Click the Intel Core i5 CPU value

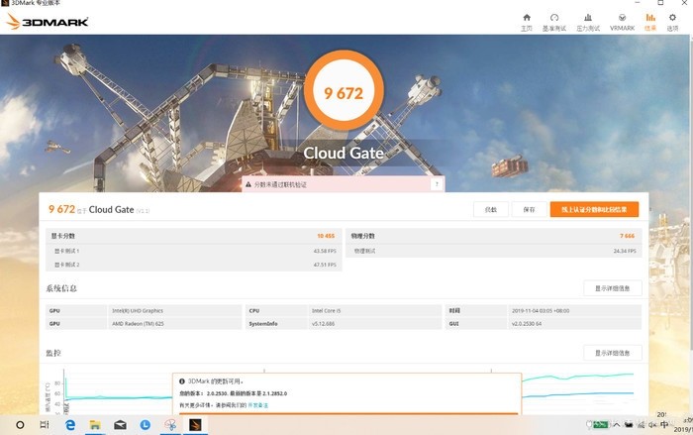[326, 311]
